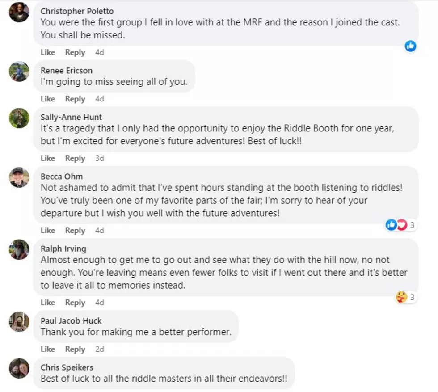Like Becca Ohm's comment
The width and height of the screenshot is (438, 392).
pyautogui.click(x=48, y=231)
